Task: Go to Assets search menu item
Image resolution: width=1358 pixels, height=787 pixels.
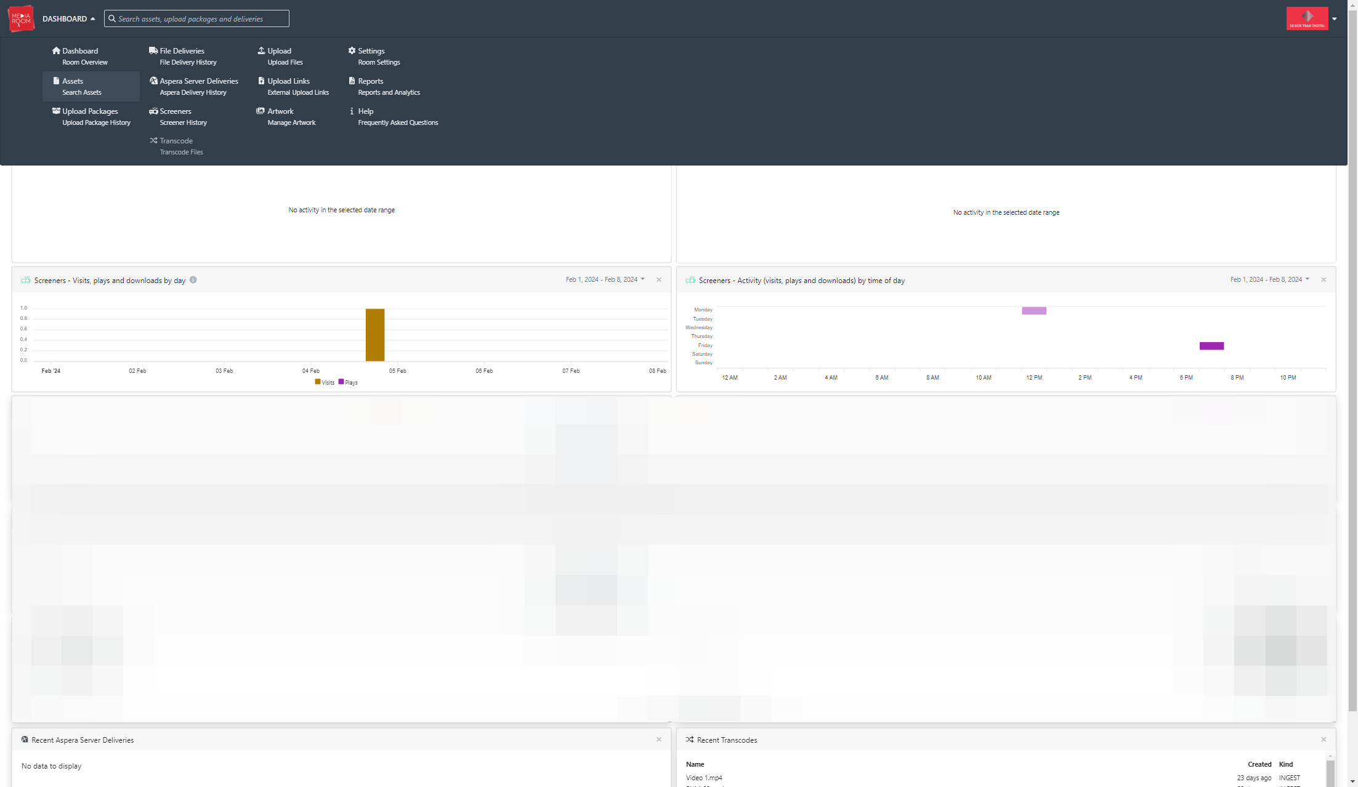Action: [91, 86]
